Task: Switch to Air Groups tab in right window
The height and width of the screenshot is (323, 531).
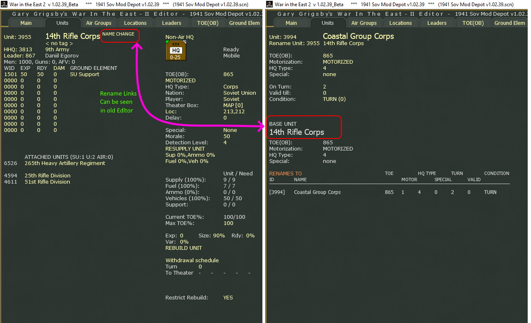Action: [x=364, y=23]
